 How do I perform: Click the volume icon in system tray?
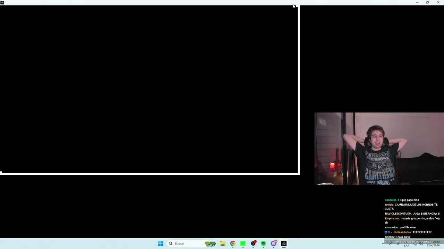(421, 243)
